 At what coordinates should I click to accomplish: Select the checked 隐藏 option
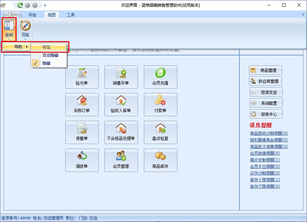pos(46,63)
